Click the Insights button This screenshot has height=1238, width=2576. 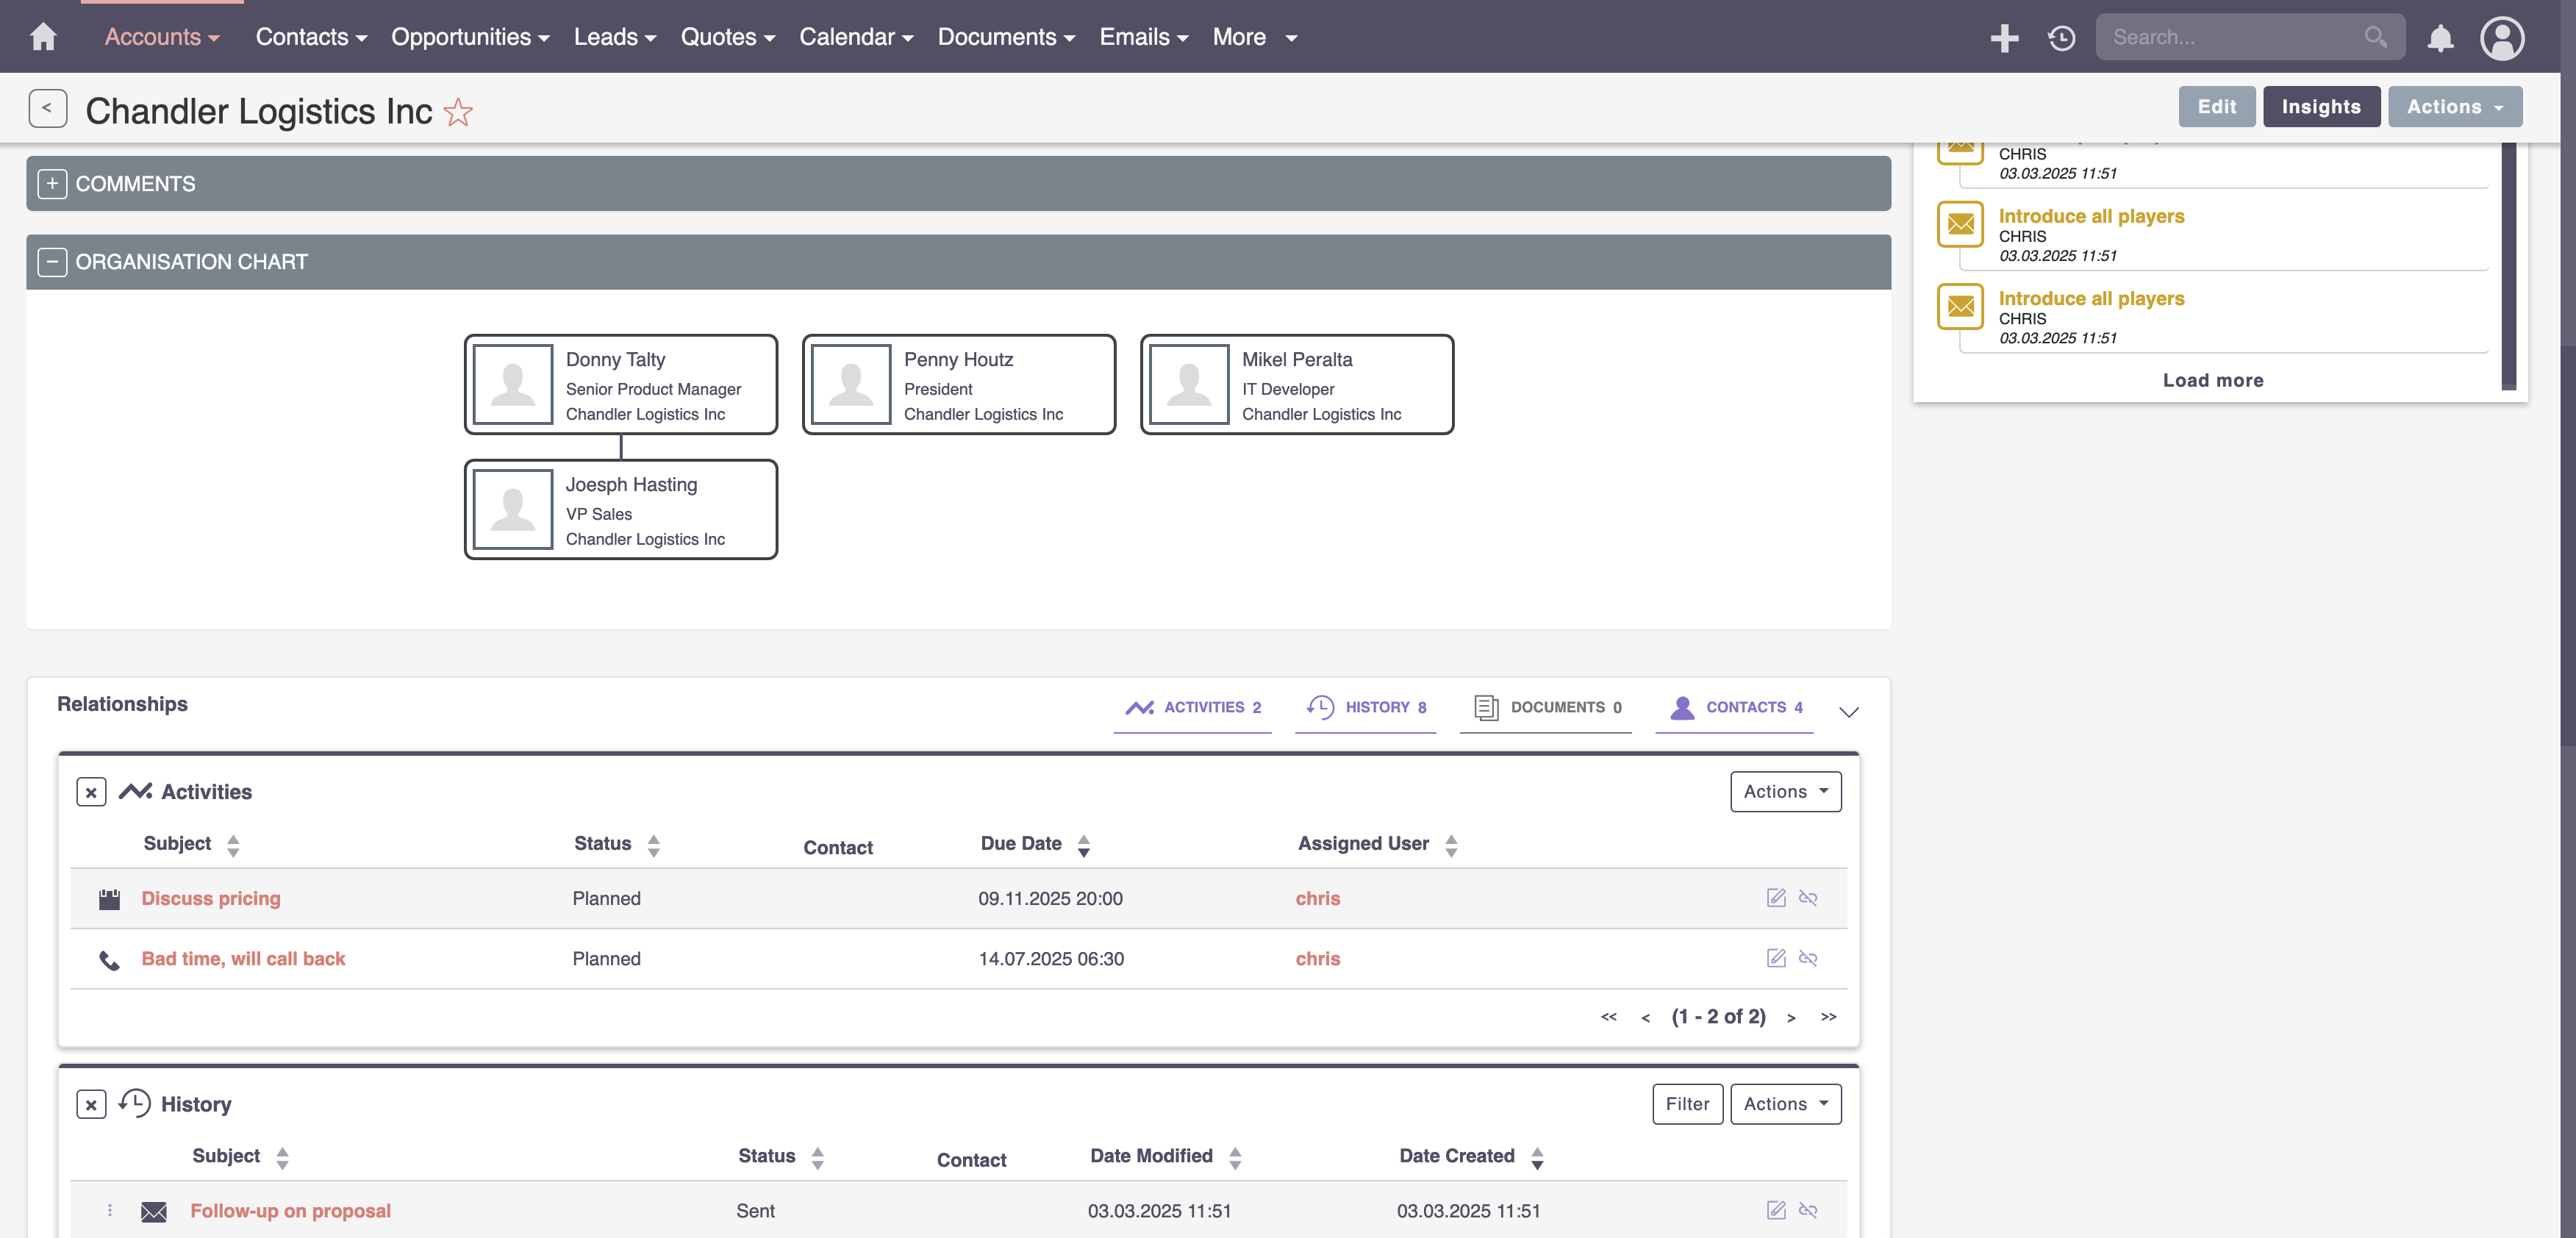tap(2320, 107)
